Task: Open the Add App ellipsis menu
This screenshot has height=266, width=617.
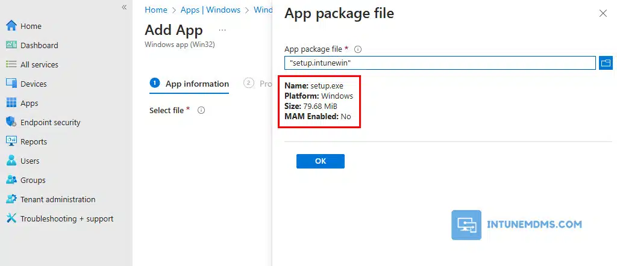Action: click(x=222, y=29)
